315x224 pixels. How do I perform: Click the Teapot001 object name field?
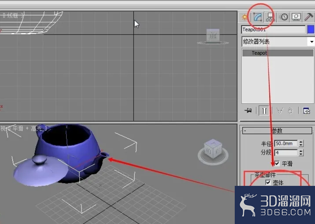273,30
